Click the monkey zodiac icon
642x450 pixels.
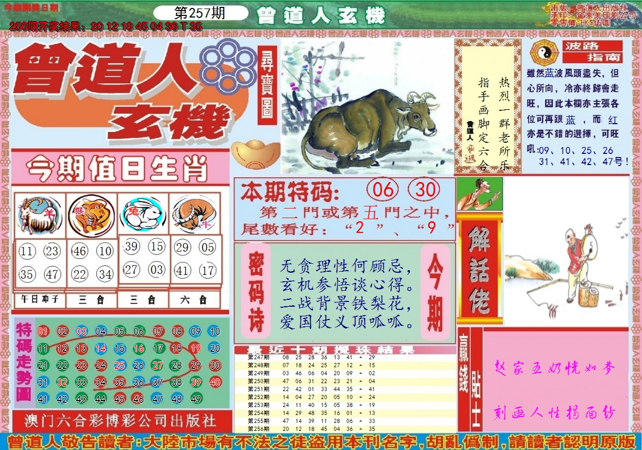coord(92,215)
